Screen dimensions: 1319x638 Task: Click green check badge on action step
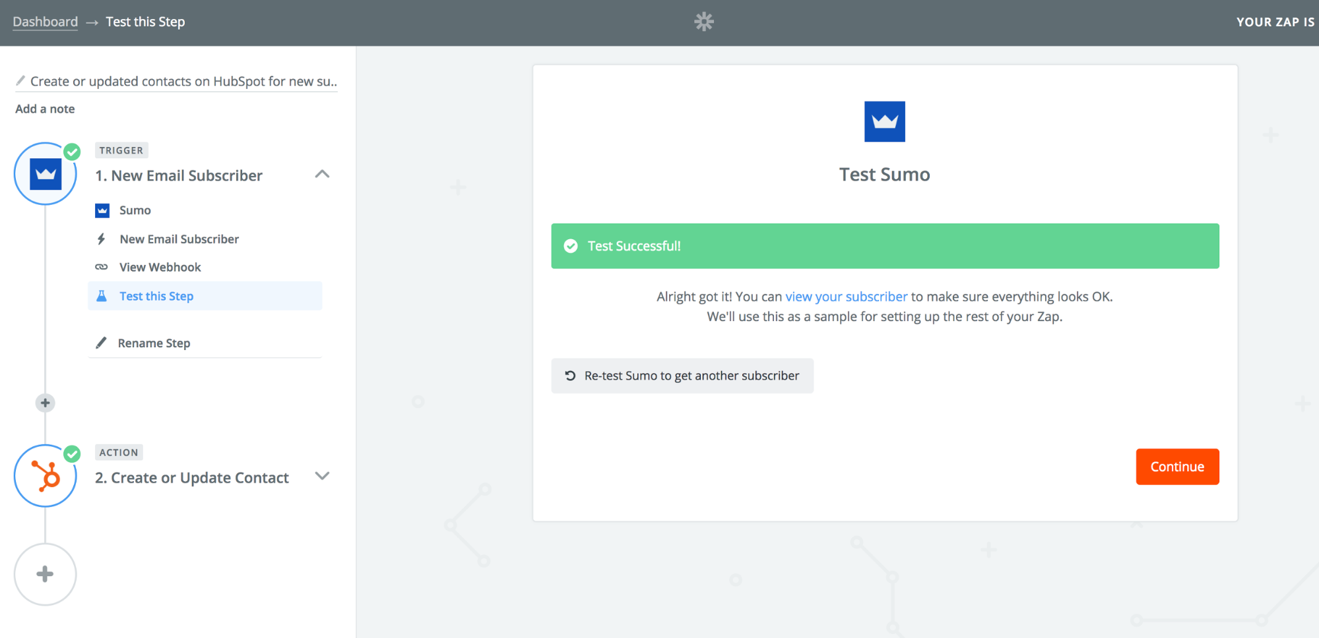pos(72,453)
